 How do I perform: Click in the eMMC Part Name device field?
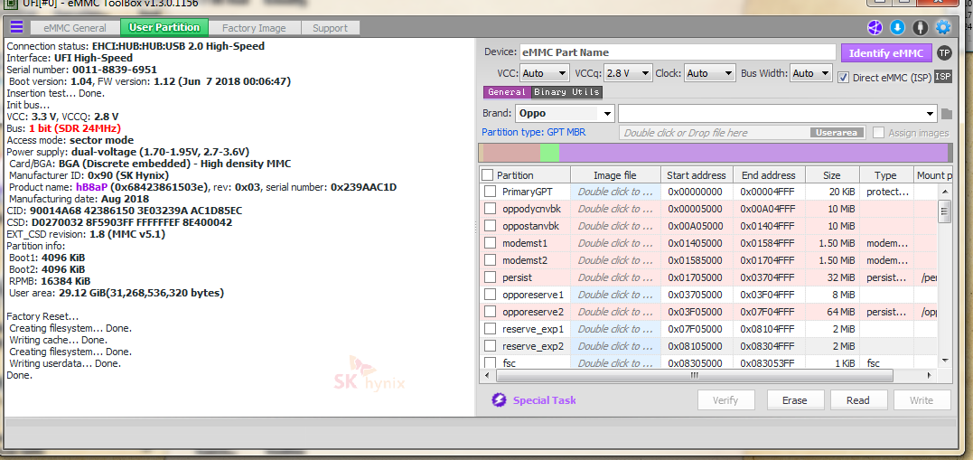[678, 52]
